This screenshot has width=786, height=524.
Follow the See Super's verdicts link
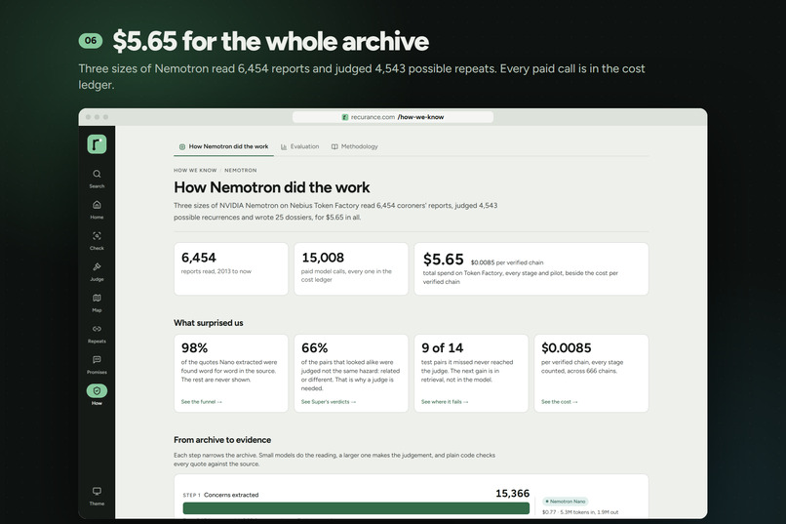coord(329,402)
